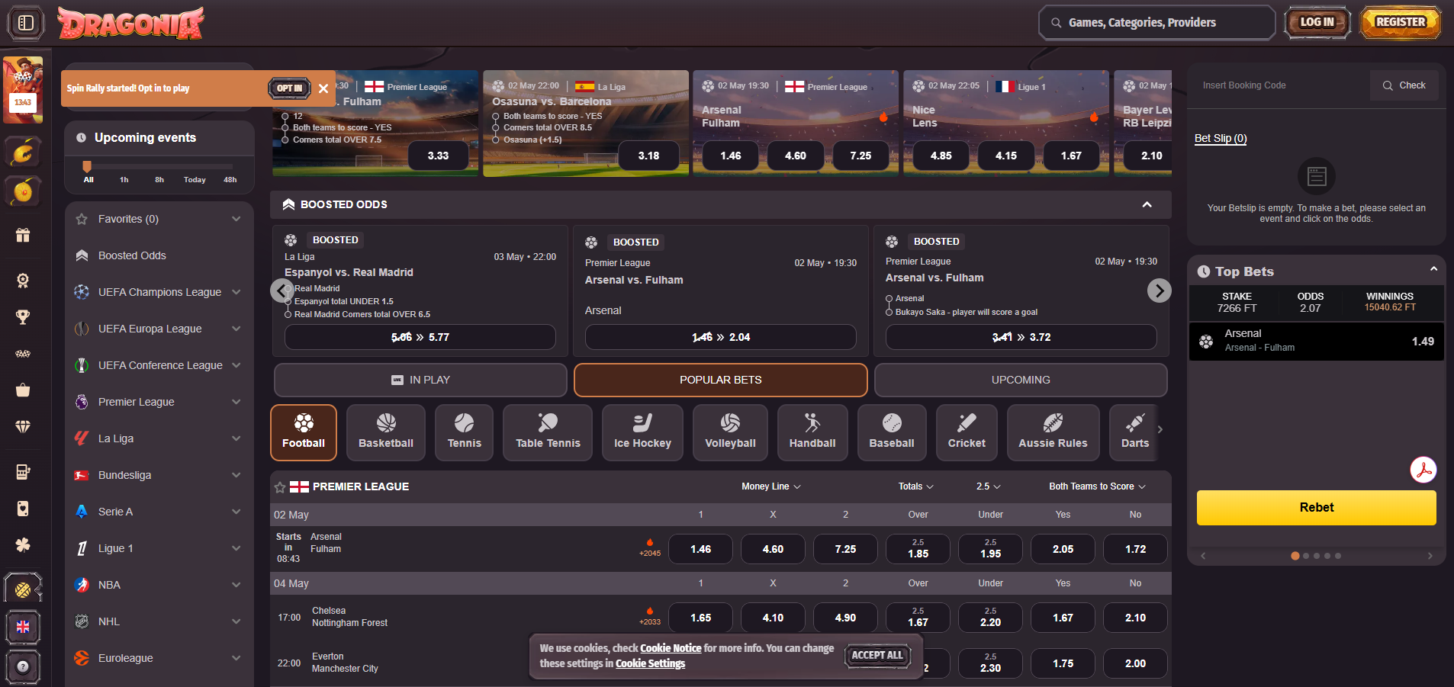1454x687 pixels.
Task: Select Chelsea win odds 1.65
Action: point(700,618)
